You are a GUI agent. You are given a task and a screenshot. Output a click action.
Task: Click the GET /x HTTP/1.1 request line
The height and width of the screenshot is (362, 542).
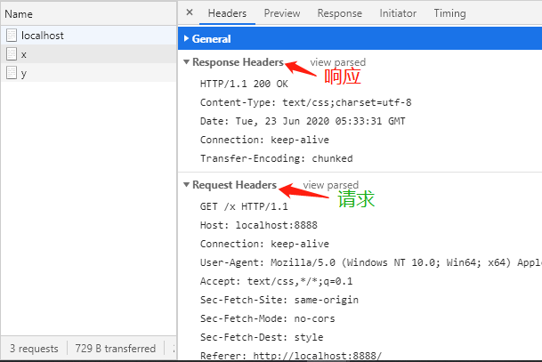point(244,206)
